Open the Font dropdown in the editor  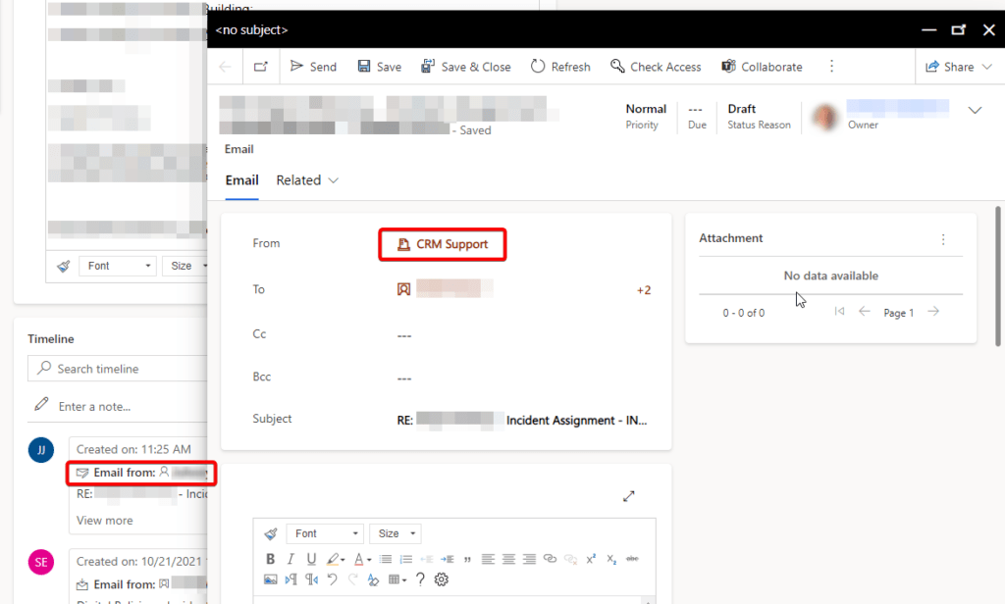coord(325,532)
